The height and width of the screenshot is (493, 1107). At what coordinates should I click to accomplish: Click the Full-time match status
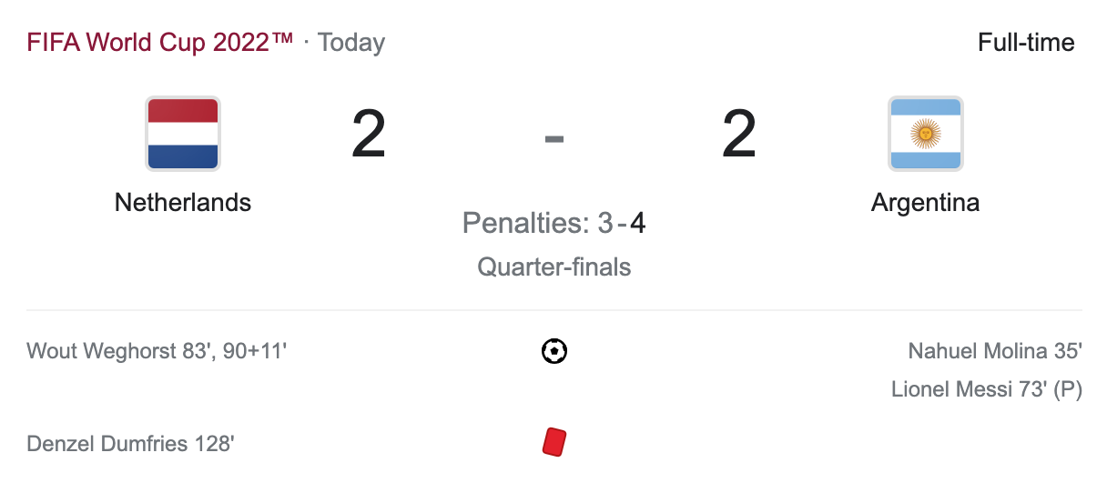coord(1026,43)
